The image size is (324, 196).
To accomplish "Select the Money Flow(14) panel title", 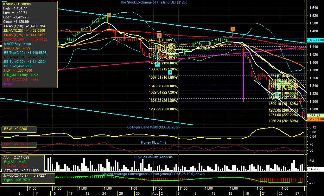I will click(153, 142).
